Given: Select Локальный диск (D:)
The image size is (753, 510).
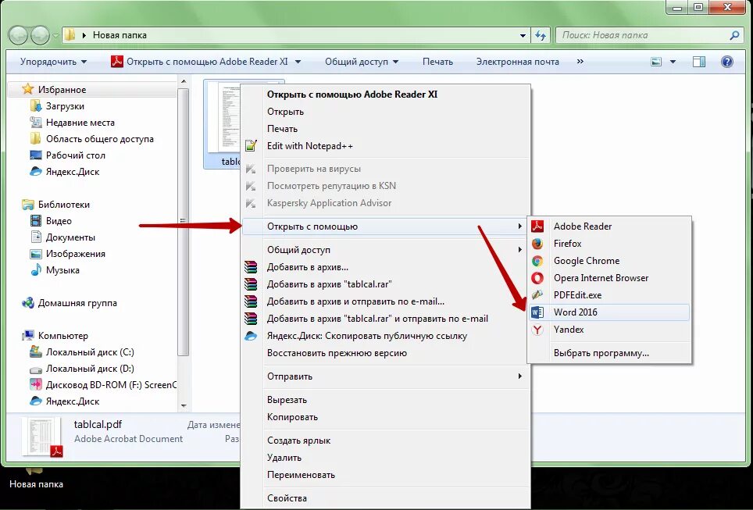Looking at the screenshot, I should [90, 369].
